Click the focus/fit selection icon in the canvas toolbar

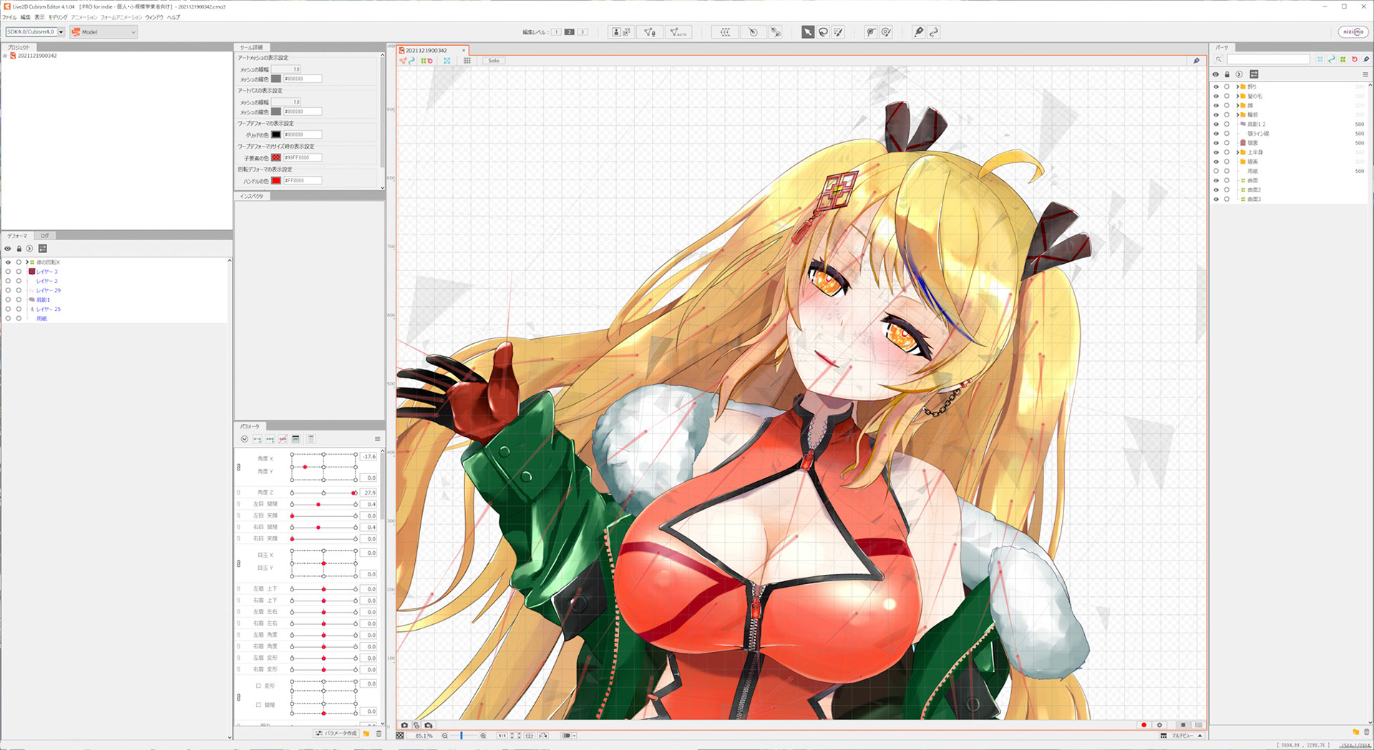tap(447, 61)
